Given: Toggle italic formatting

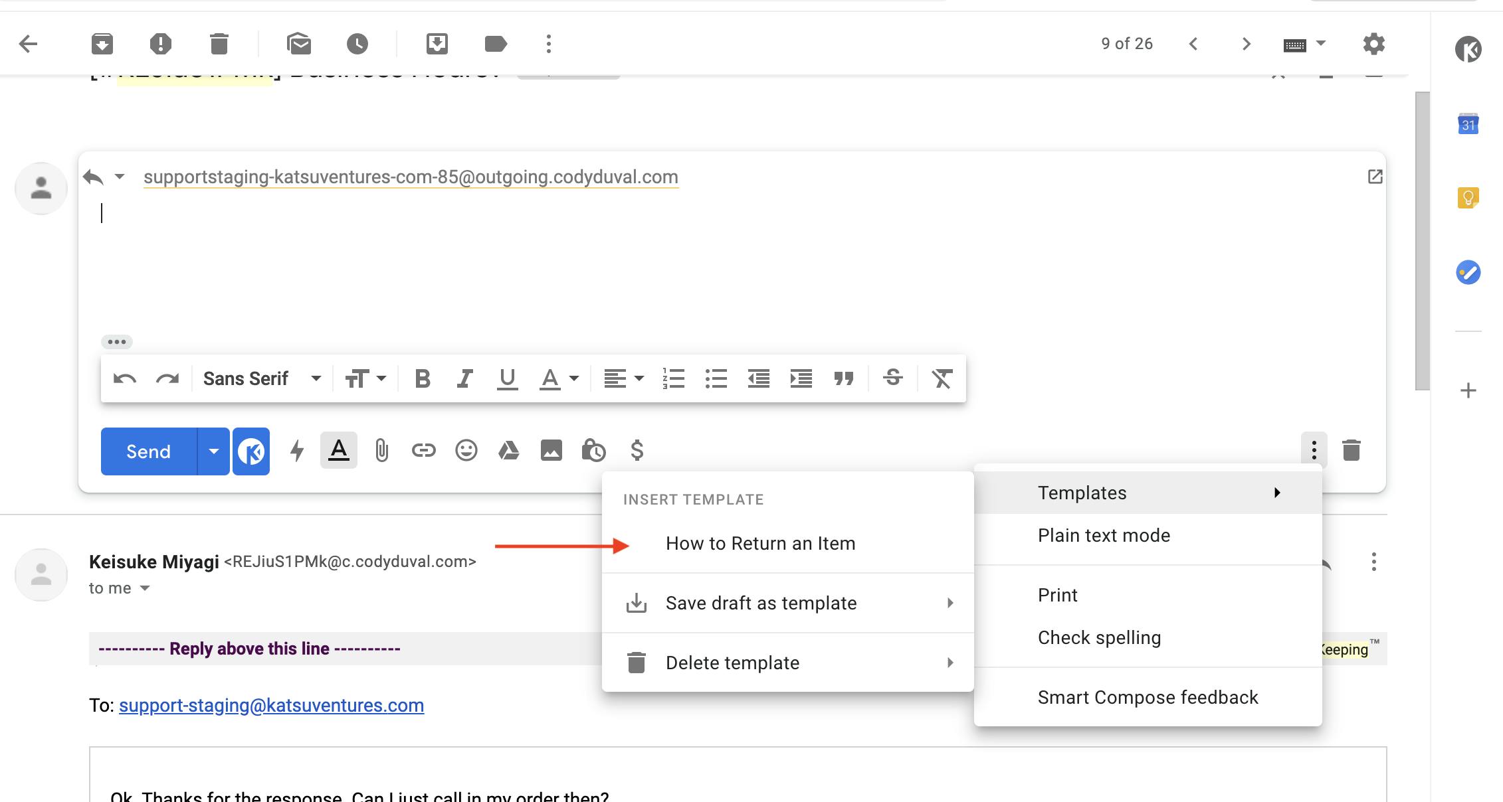Looking at the screenshot, I should point(464,378).
